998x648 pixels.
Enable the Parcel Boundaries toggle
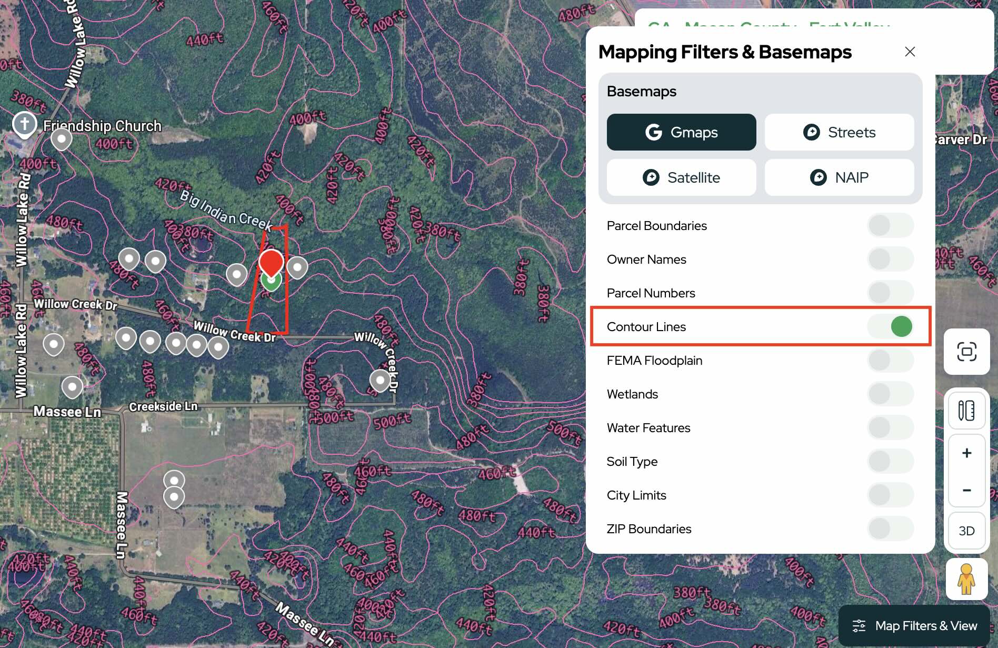890,225
